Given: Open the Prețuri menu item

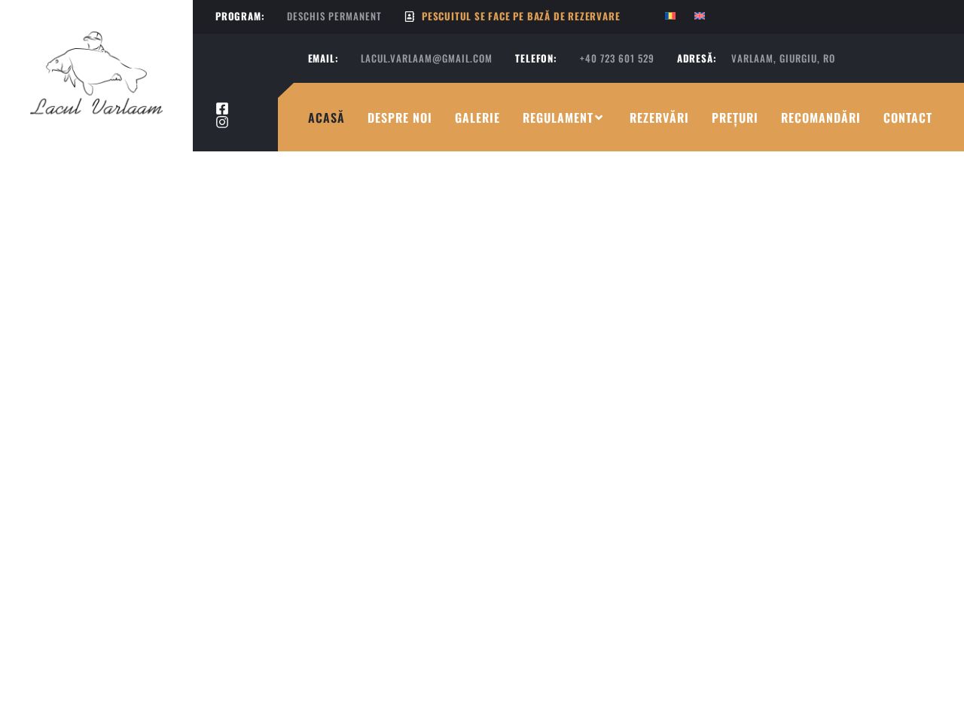Looking at the screenshot, I should (735, 117).
